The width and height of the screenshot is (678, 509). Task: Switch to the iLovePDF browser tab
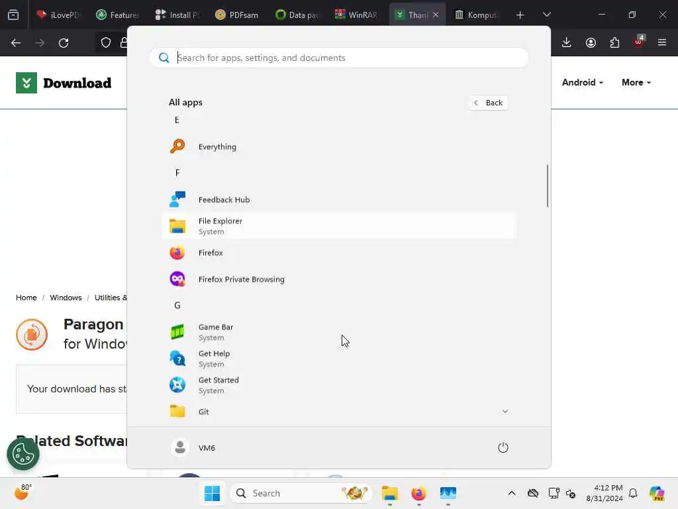pyautogui.click(x=58, y=15)
